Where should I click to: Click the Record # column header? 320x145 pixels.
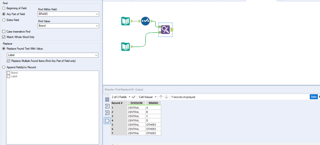click(119, 103)
